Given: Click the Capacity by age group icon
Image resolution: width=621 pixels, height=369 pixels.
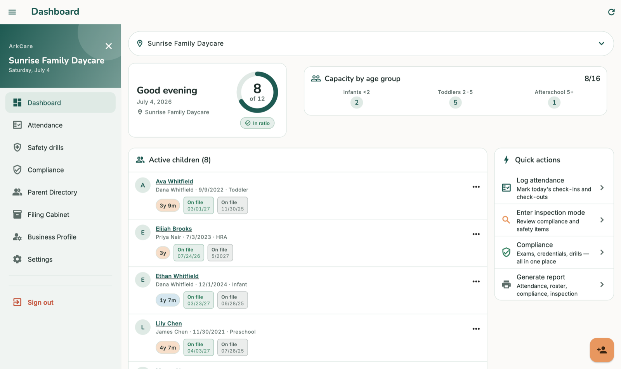Looking at the screenshot, I should click(x=316, y=78).
